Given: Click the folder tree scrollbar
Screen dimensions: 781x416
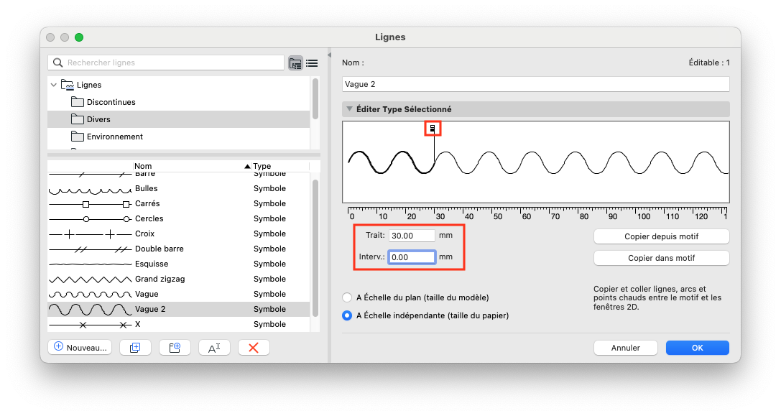Looking at the screenshot, I should tap(315, 98).
